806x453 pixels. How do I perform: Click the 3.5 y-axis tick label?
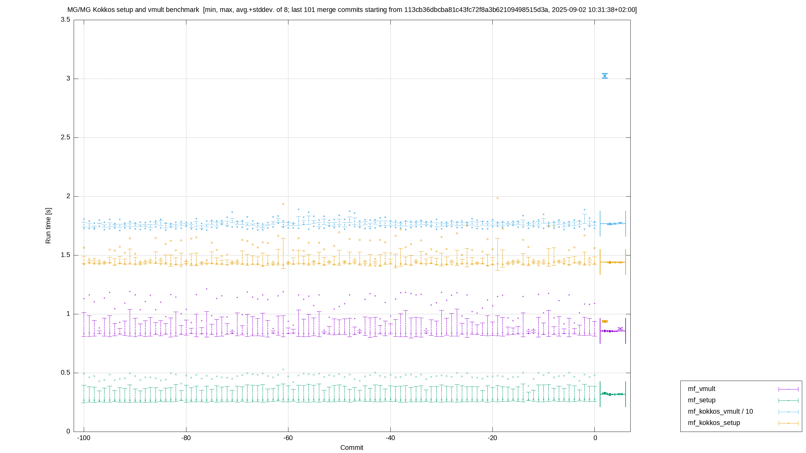pos(65,20)
